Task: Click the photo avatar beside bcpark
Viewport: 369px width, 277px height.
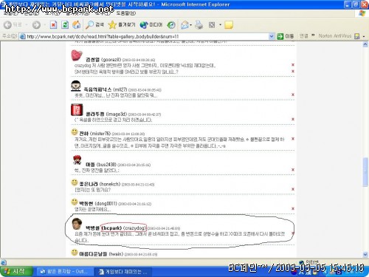Action: coord(77,224)
